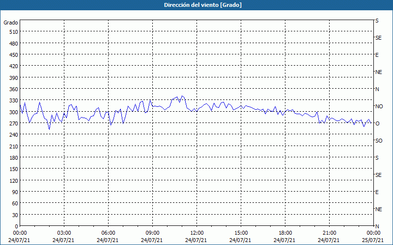Viewport: 393px width, 245px height.
Task: Select the "330" tick label
Action: [14, 100]
